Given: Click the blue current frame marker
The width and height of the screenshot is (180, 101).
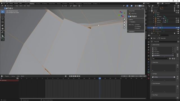Looking at the screenshot, I should point(100,78).
